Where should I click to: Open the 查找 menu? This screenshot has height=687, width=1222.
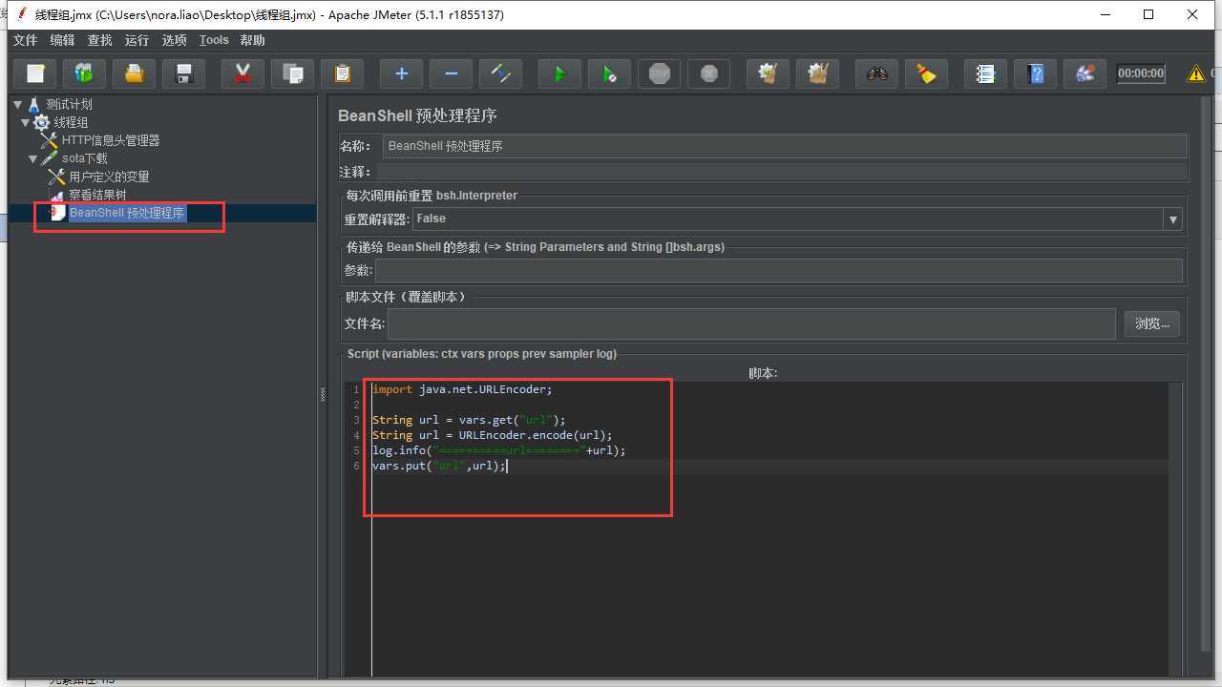point(99,40)
